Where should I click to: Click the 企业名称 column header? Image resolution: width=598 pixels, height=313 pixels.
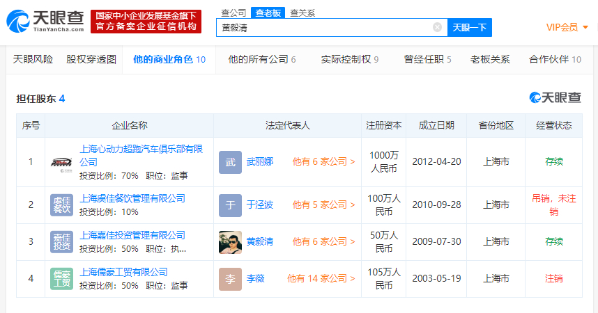point(129,126)
